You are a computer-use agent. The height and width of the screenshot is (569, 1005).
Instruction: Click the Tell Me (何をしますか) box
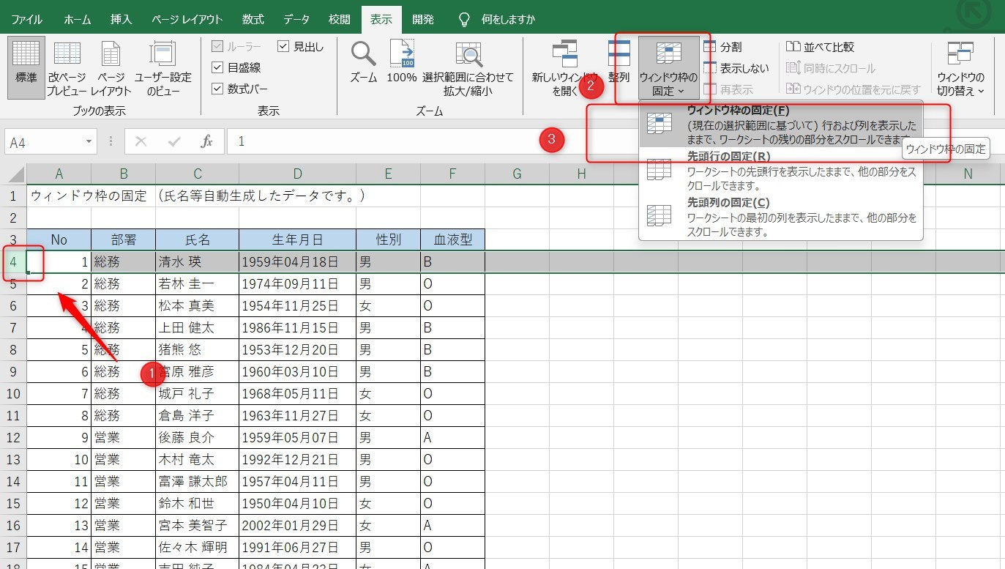[x=508, y=20]
